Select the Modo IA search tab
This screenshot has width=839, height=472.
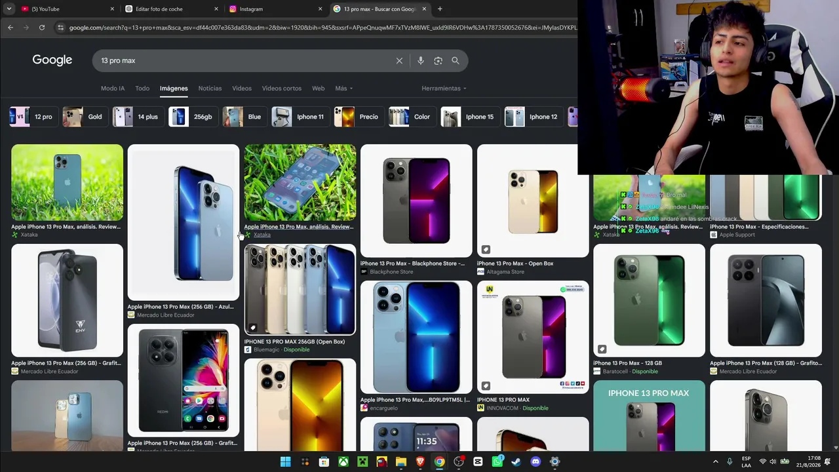113,88
